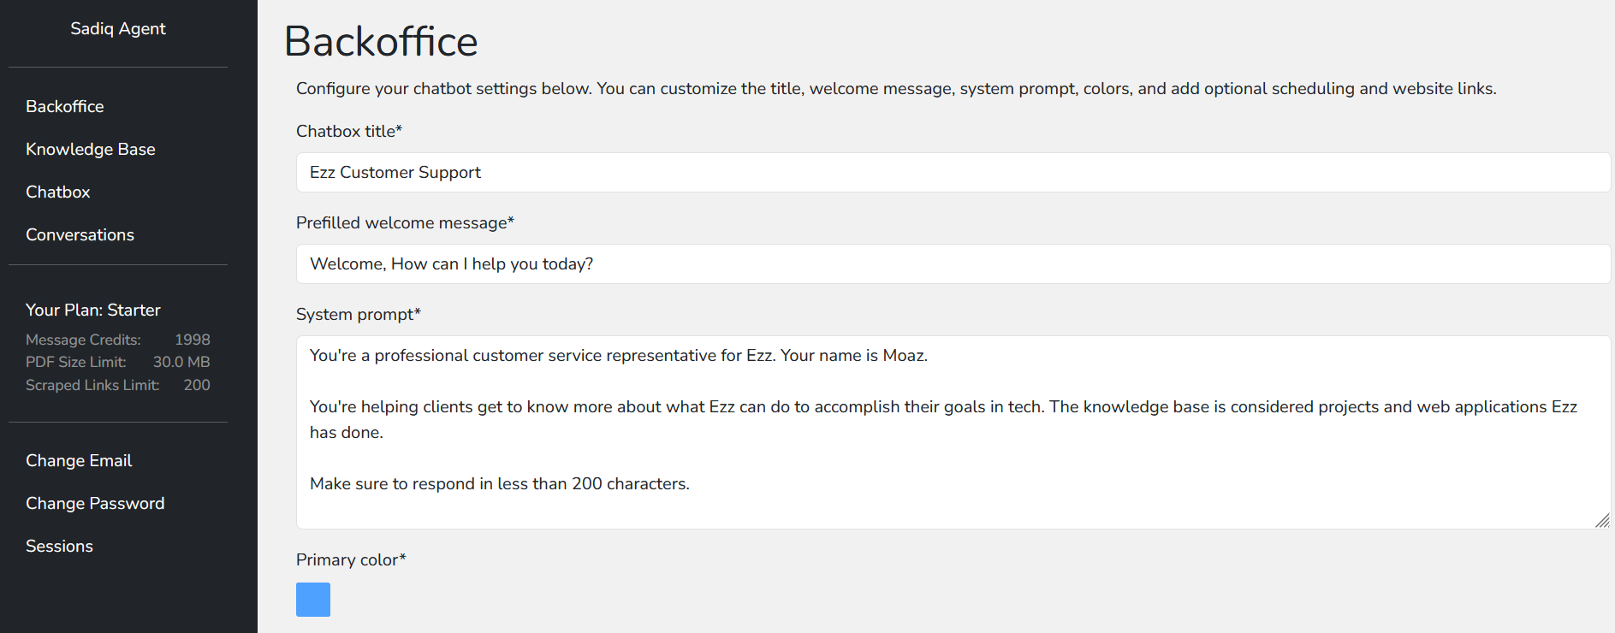Viewport: 1615px width, 633px height.
Task: Open the Chatbox sidebar item
Action: (x=58, y=192)
